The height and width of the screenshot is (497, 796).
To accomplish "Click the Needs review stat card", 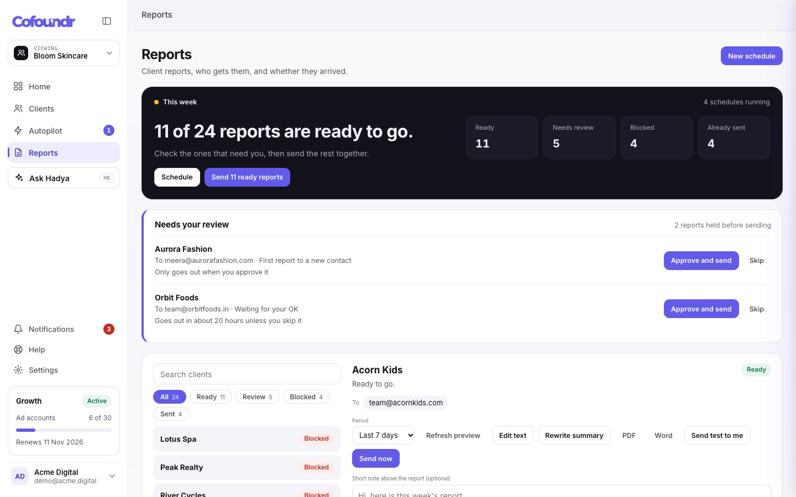I will coord(579,138).
